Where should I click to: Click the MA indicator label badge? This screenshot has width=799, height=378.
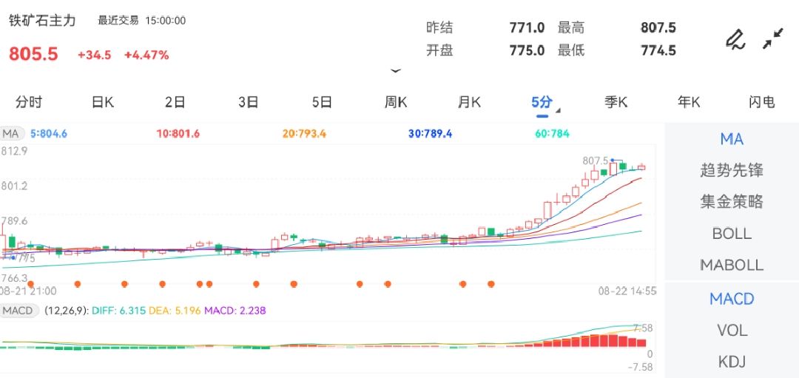[x=11, y=134]
